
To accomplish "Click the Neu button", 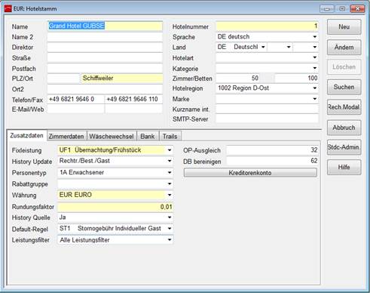I will pyautogui.click(x=344, y=26).
